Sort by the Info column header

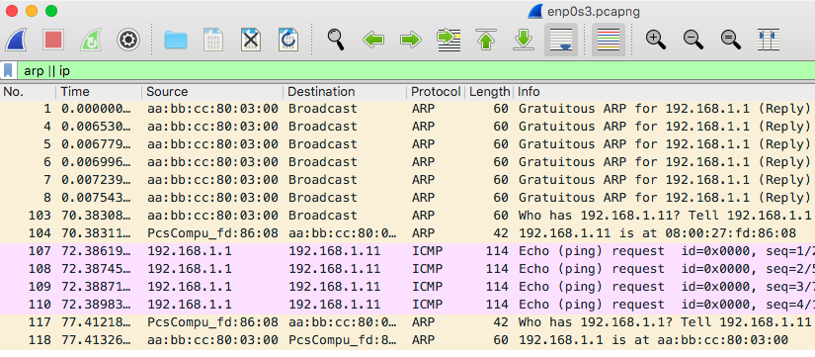(664, 92)
